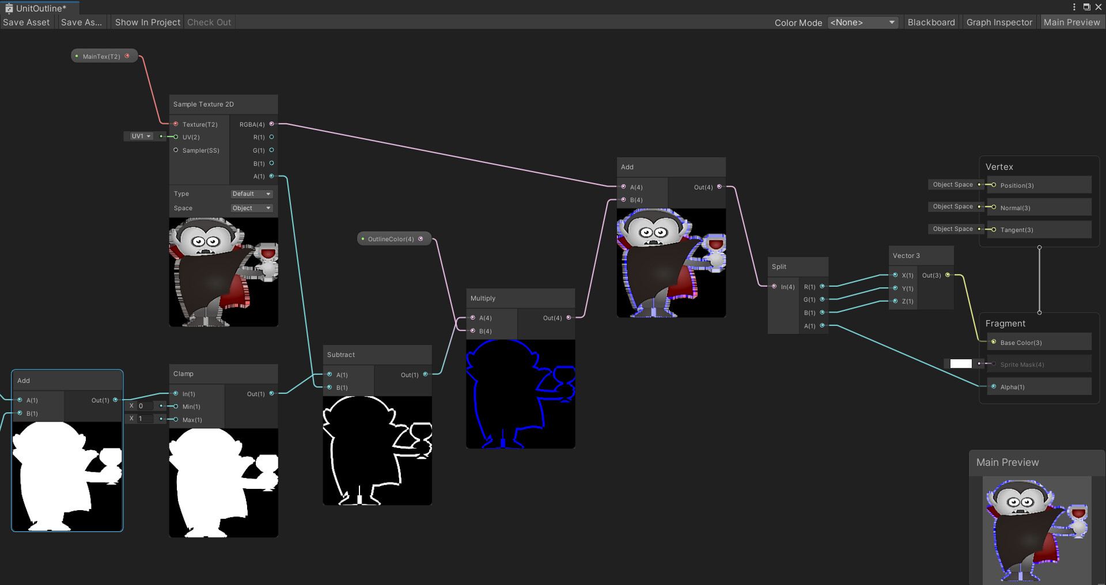The width and height of the screenshot is (1106, 585).
Task: Change the Type dropdown on Sample Texture 2D
Action: point(251,193)
